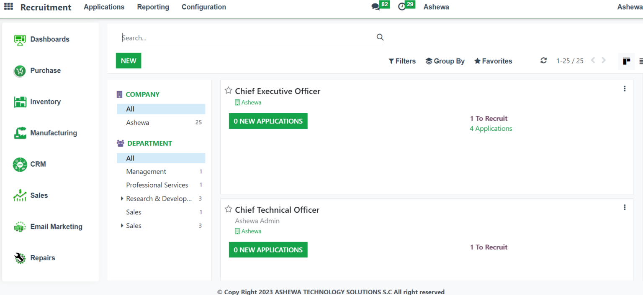Open the Inventory app icon
Screen dimensions: 643x295
pyautogui.click(x=20, y=102)
